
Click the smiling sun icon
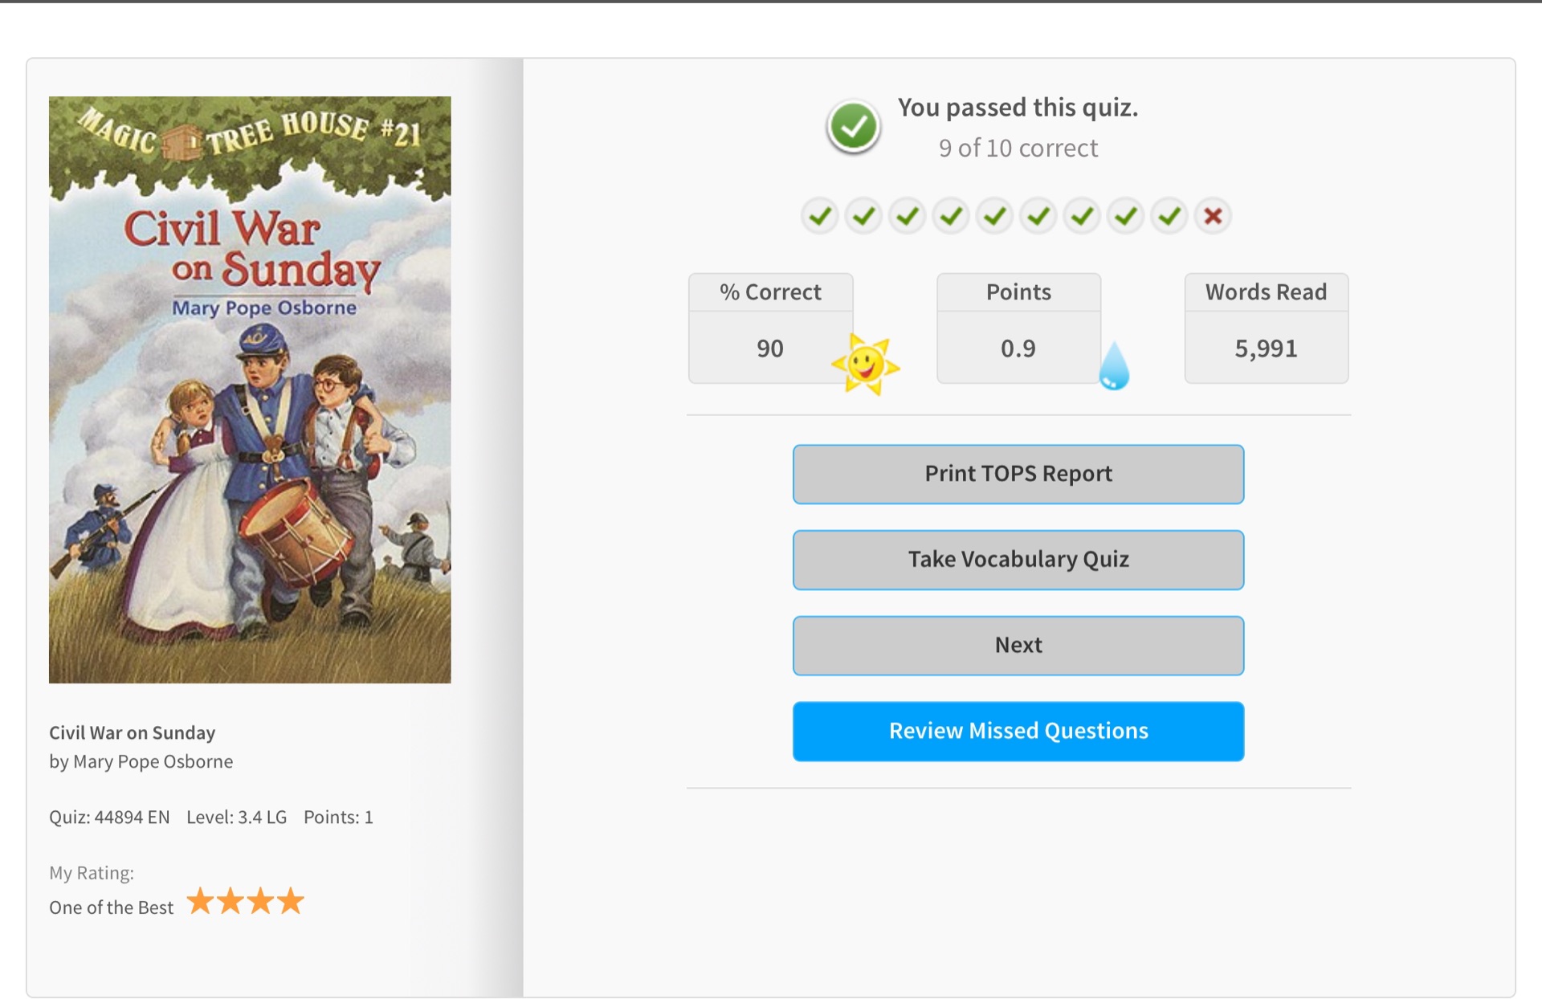[x=865, y=365]
